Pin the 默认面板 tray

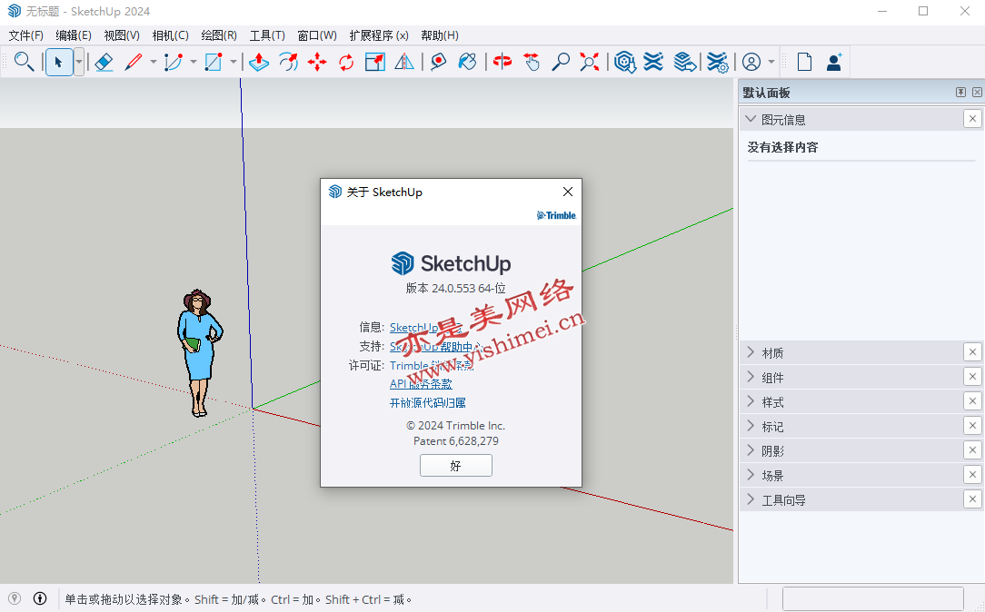point(960,93)
